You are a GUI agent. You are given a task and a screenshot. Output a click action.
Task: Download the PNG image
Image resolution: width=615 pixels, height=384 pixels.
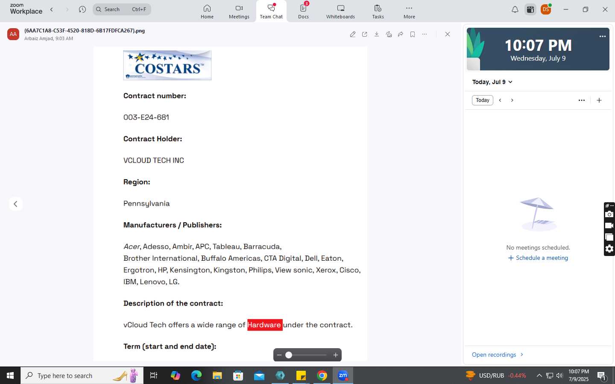pos(377,34)
